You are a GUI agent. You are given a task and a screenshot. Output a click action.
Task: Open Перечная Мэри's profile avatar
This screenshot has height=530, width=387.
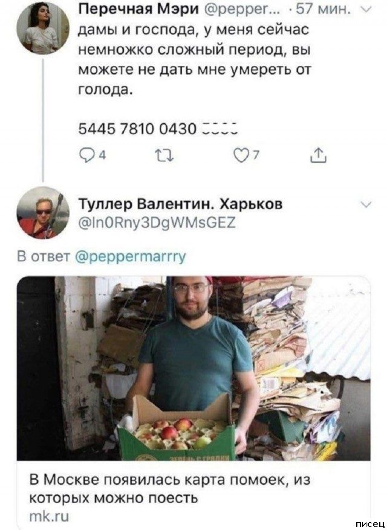(44, 28)
